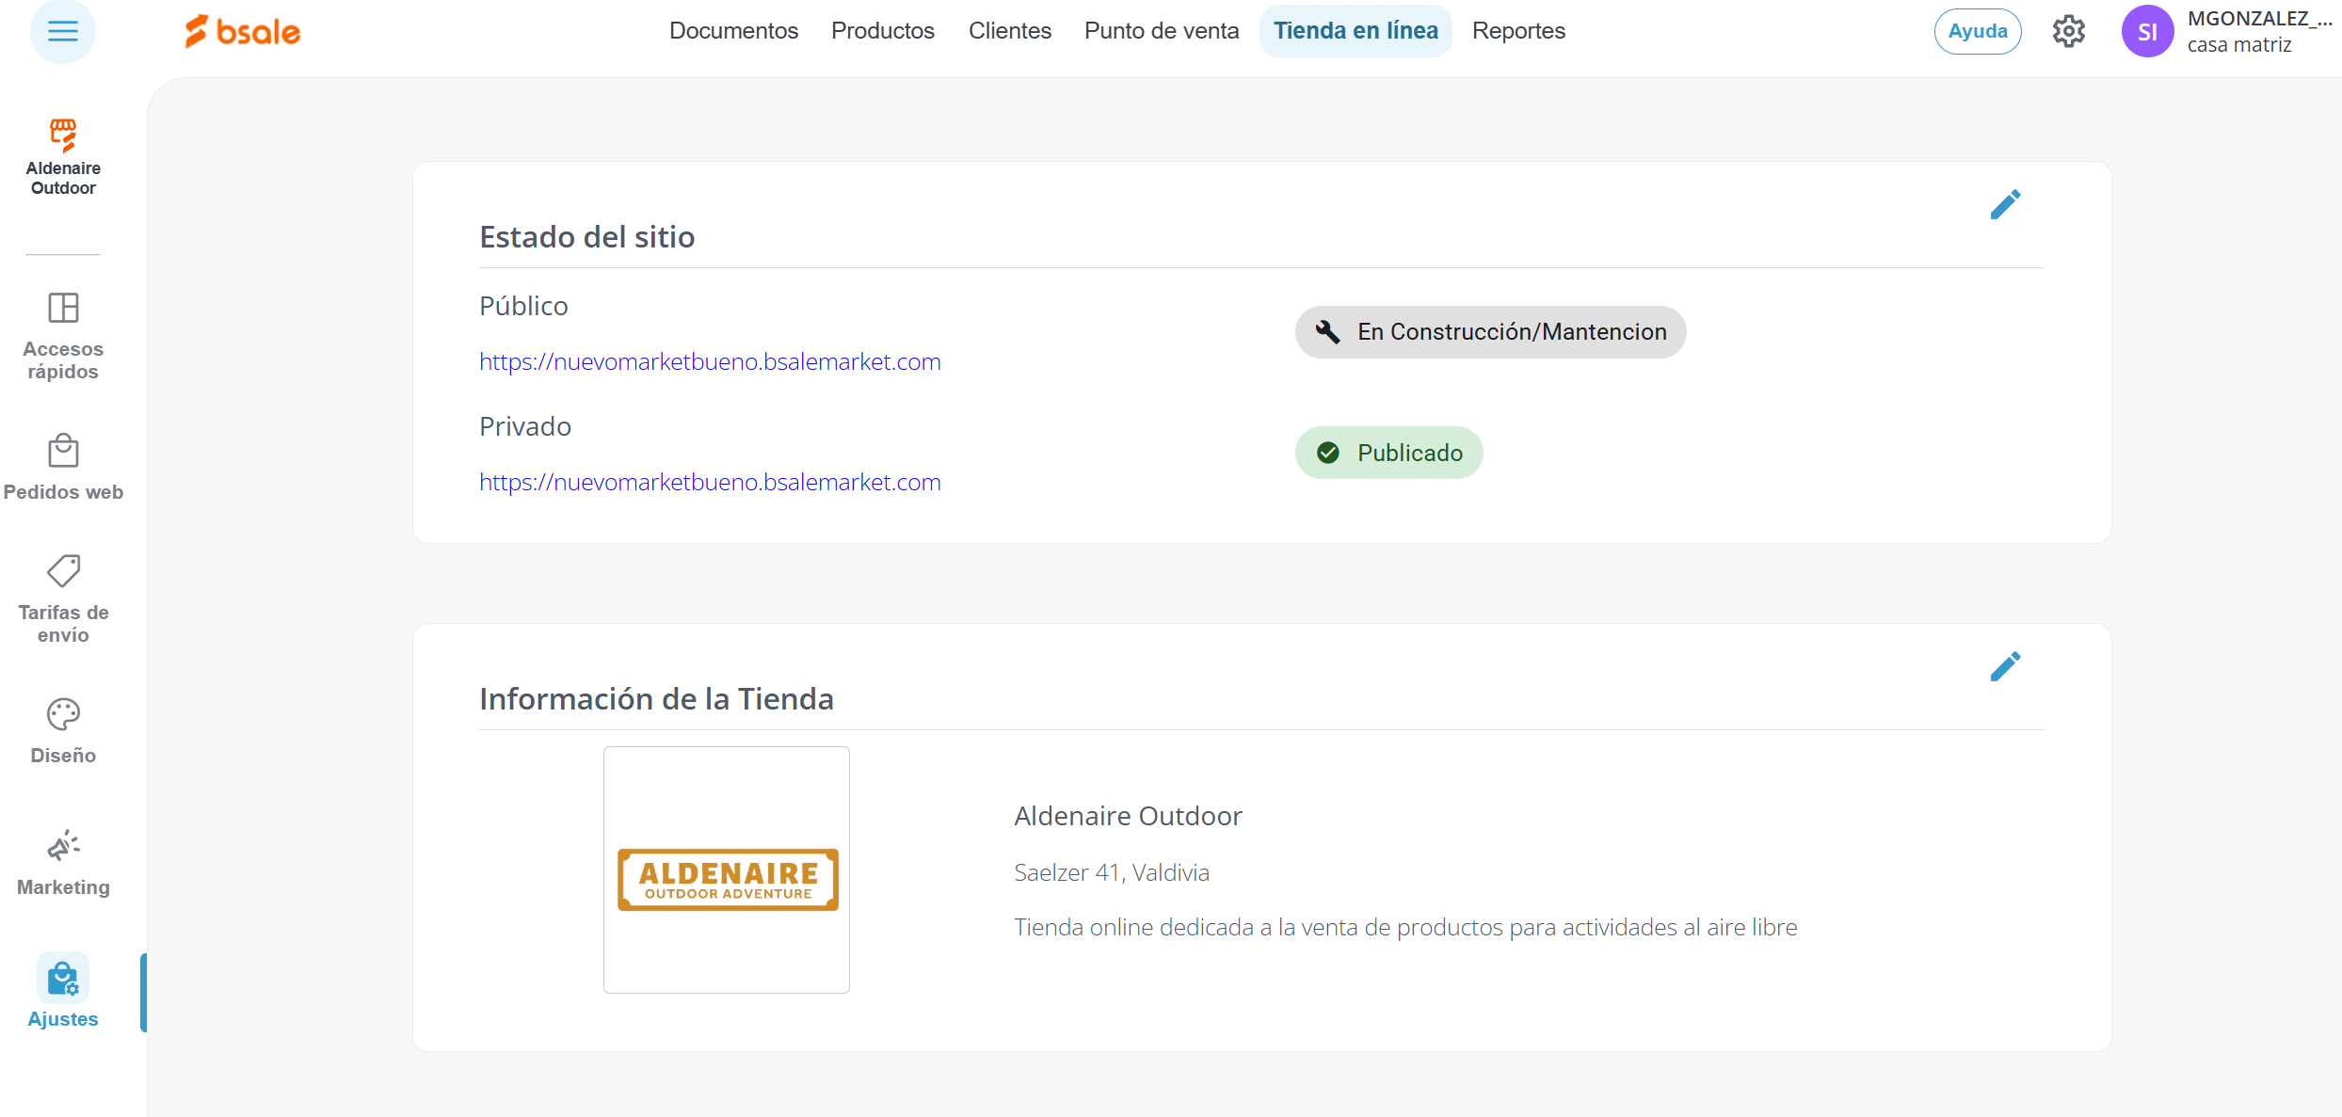Go to Tarifas de envío
The height and width of the screenshot is (1117, 2342).
pyautogui.click(x=63, y=598)
